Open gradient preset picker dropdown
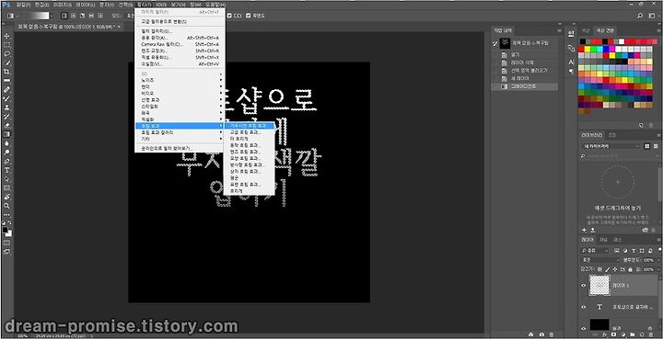Screen dimensions: 663x339 tap(52, 16)
